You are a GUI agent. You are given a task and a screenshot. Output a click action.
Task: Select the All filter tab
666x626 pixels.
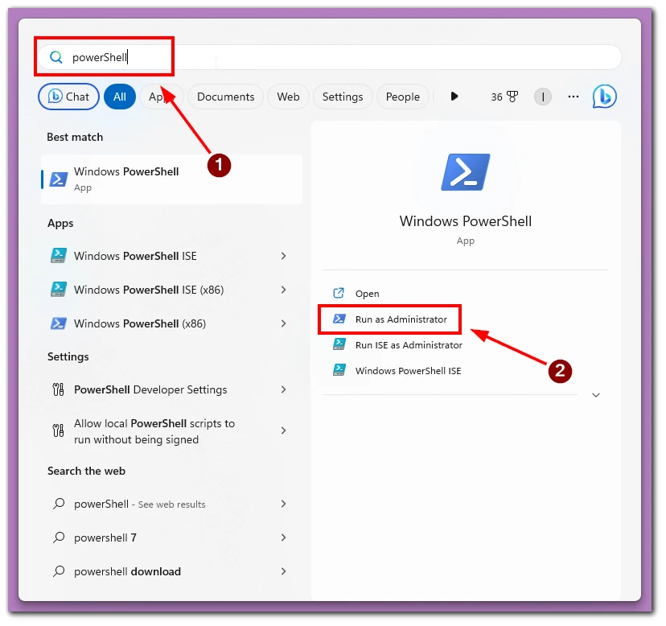tap(120, 97)
